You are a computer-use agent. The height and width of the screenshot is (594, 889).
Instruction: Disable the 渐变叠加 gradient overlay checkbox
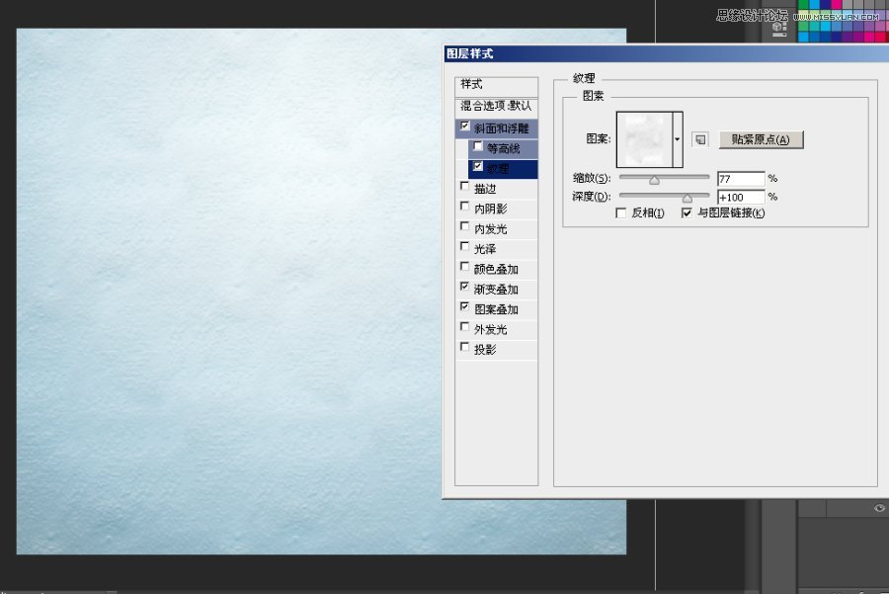tap(465, 287)
